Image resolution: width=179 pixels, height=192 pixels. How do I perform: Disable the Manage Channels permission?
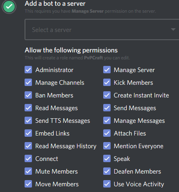point(28,82)
